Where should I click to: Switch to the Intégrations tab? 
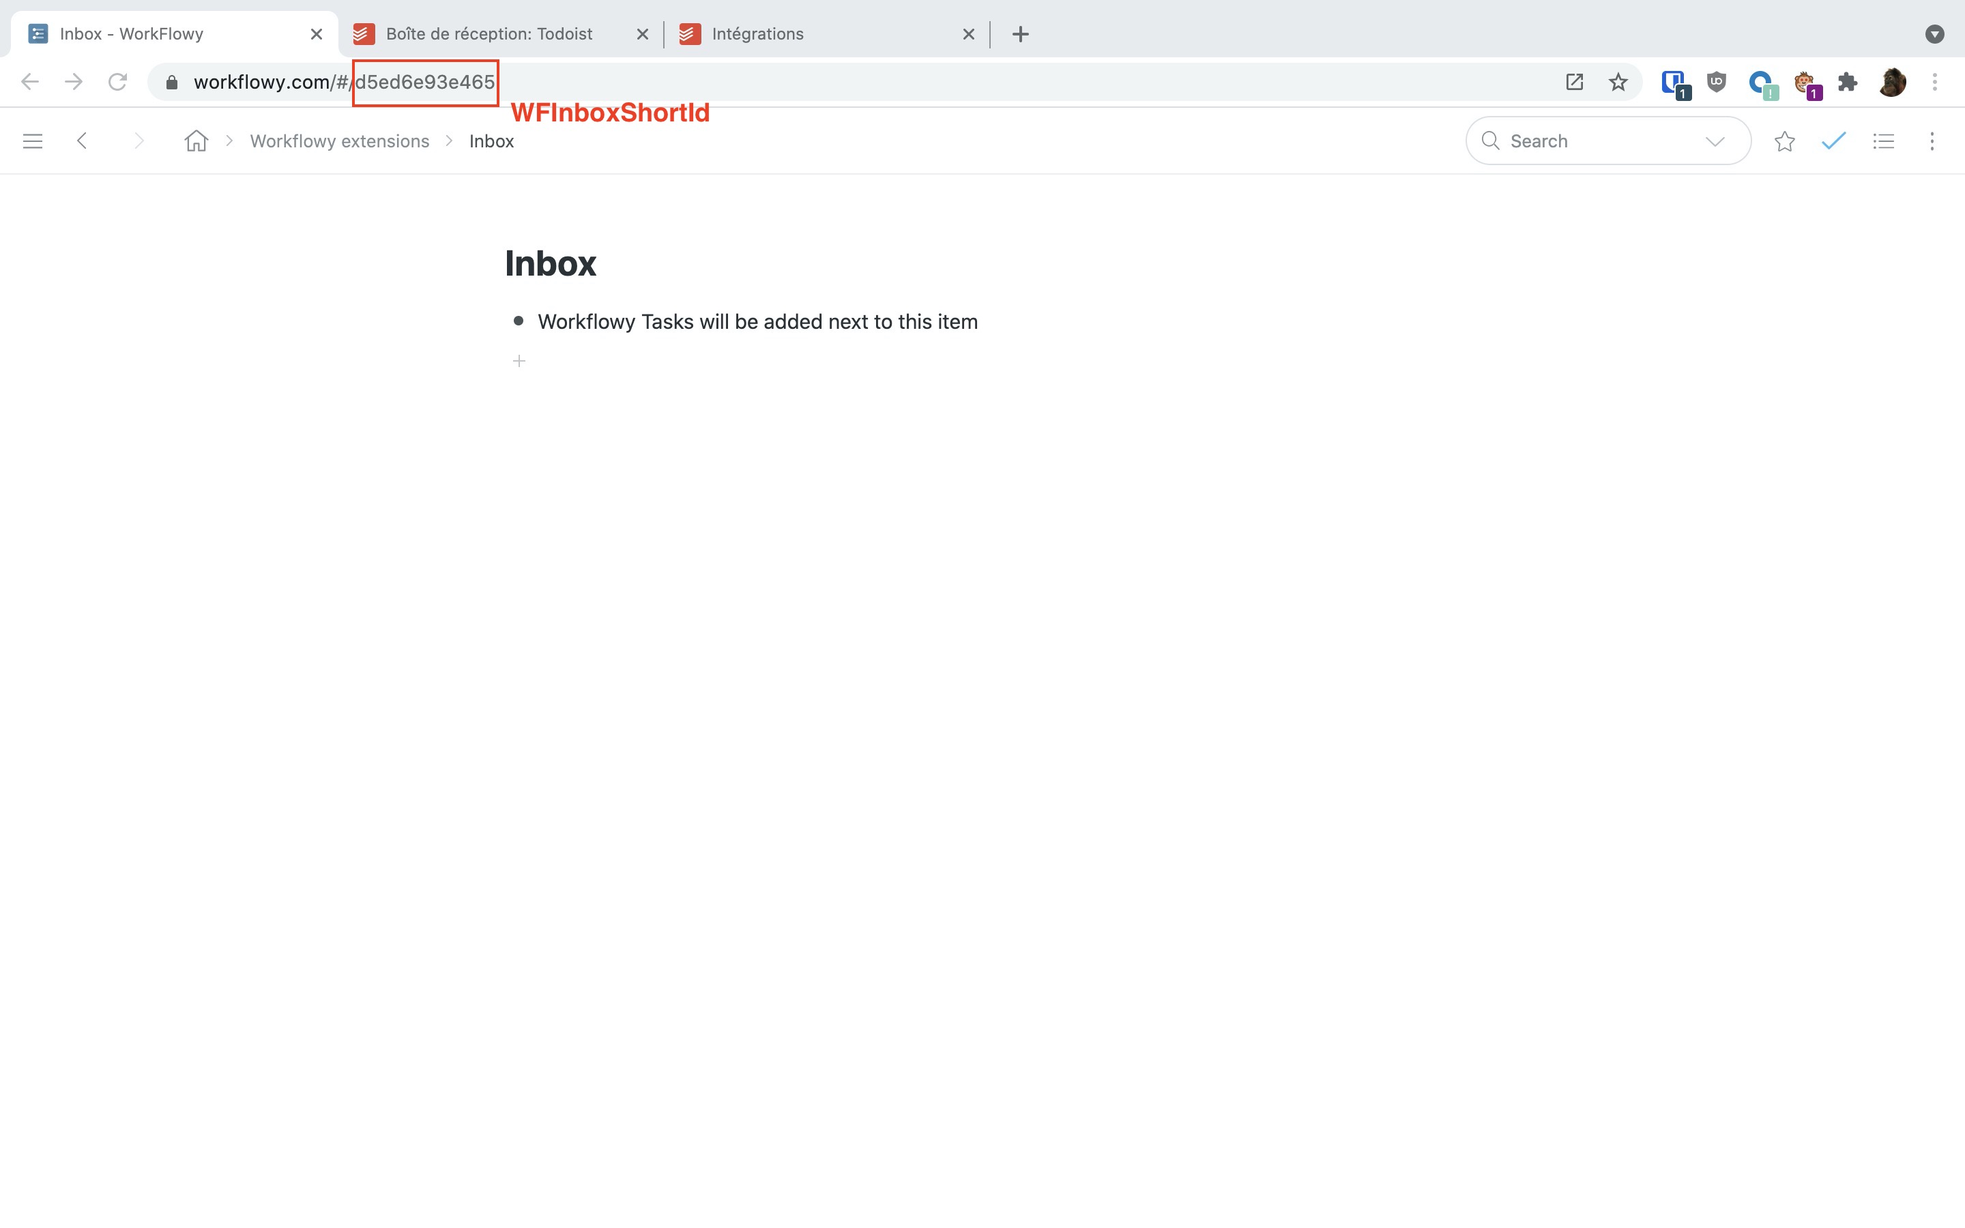[x=757, y=34]
